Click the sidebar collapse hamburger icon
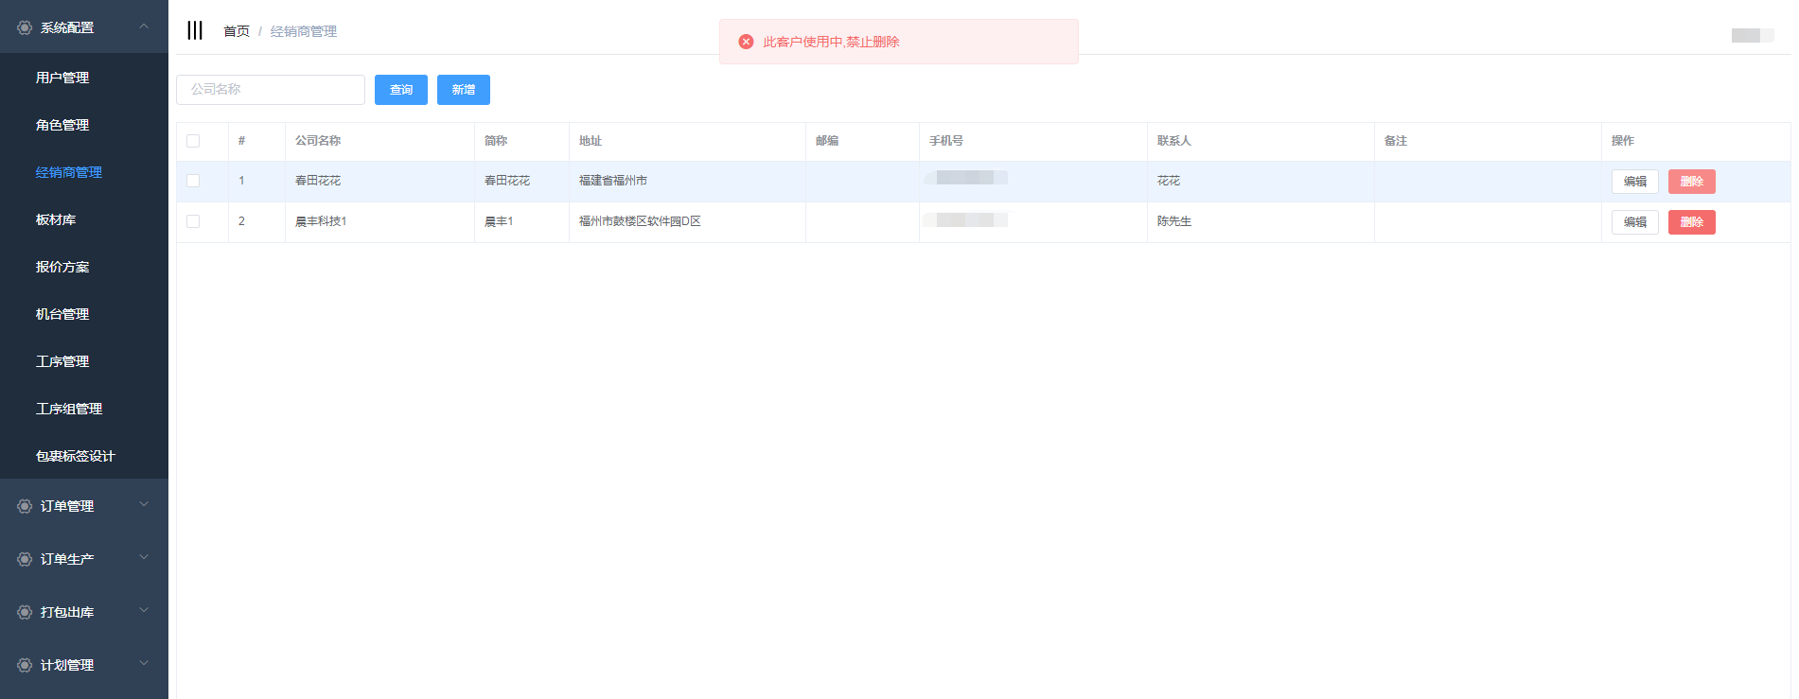 [x=195, y=30]
